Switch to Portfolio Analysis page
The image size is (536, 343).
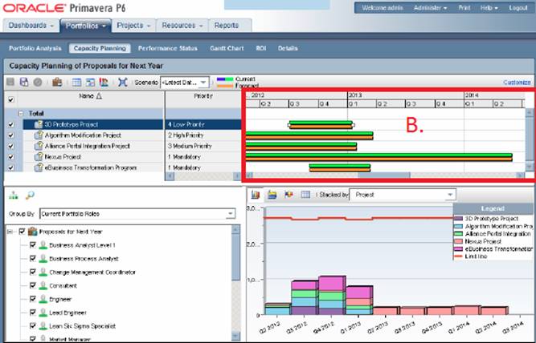point(35,48)
